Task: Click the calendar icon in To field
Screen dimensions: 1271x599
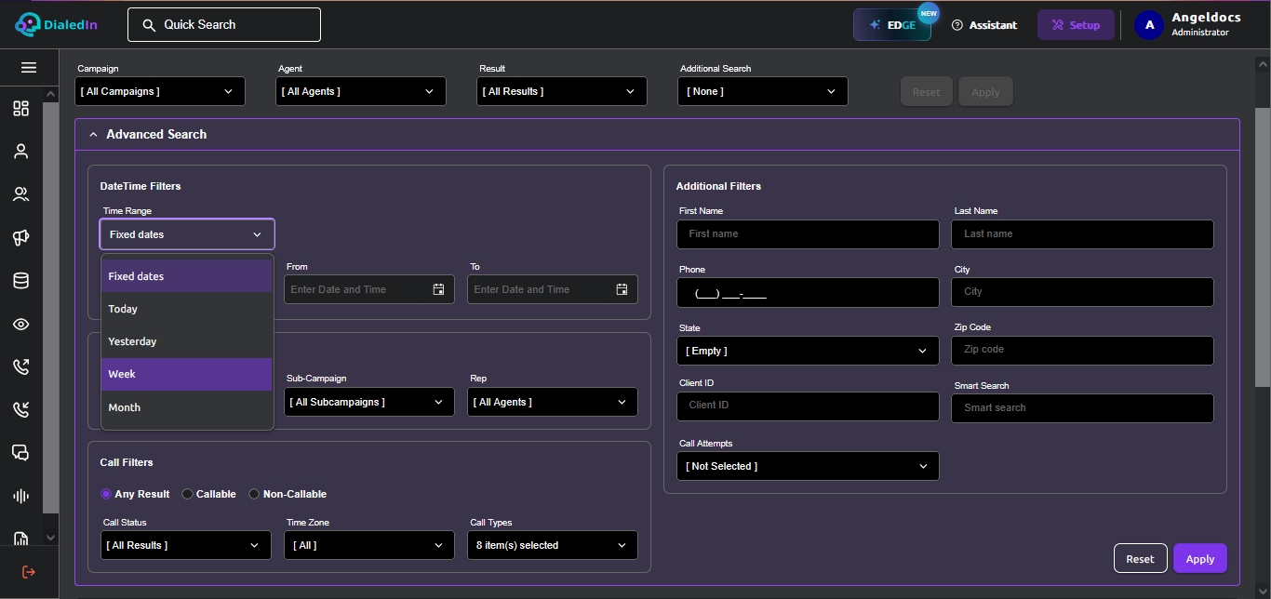Action: (622, 289)
